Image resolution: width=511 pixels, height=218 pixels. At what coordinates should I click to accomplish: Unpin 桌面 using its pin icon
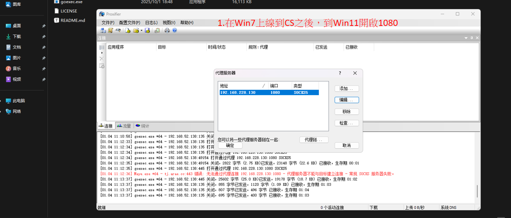click(x=44, y=26)
